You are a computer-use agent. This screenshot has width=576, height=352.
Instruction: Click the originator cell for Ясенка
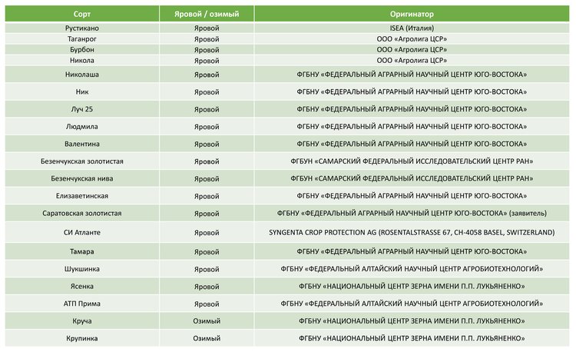pos(412,286)
